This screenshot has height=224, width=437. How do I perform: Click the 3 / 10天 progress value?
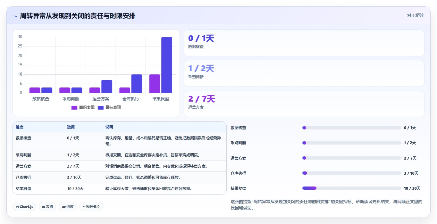click(x=411, y=173)
